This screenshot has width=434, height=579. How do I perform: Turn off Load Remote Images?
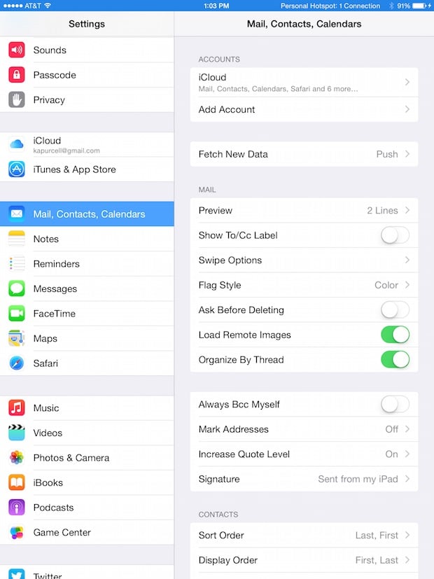tap(395, 335)
